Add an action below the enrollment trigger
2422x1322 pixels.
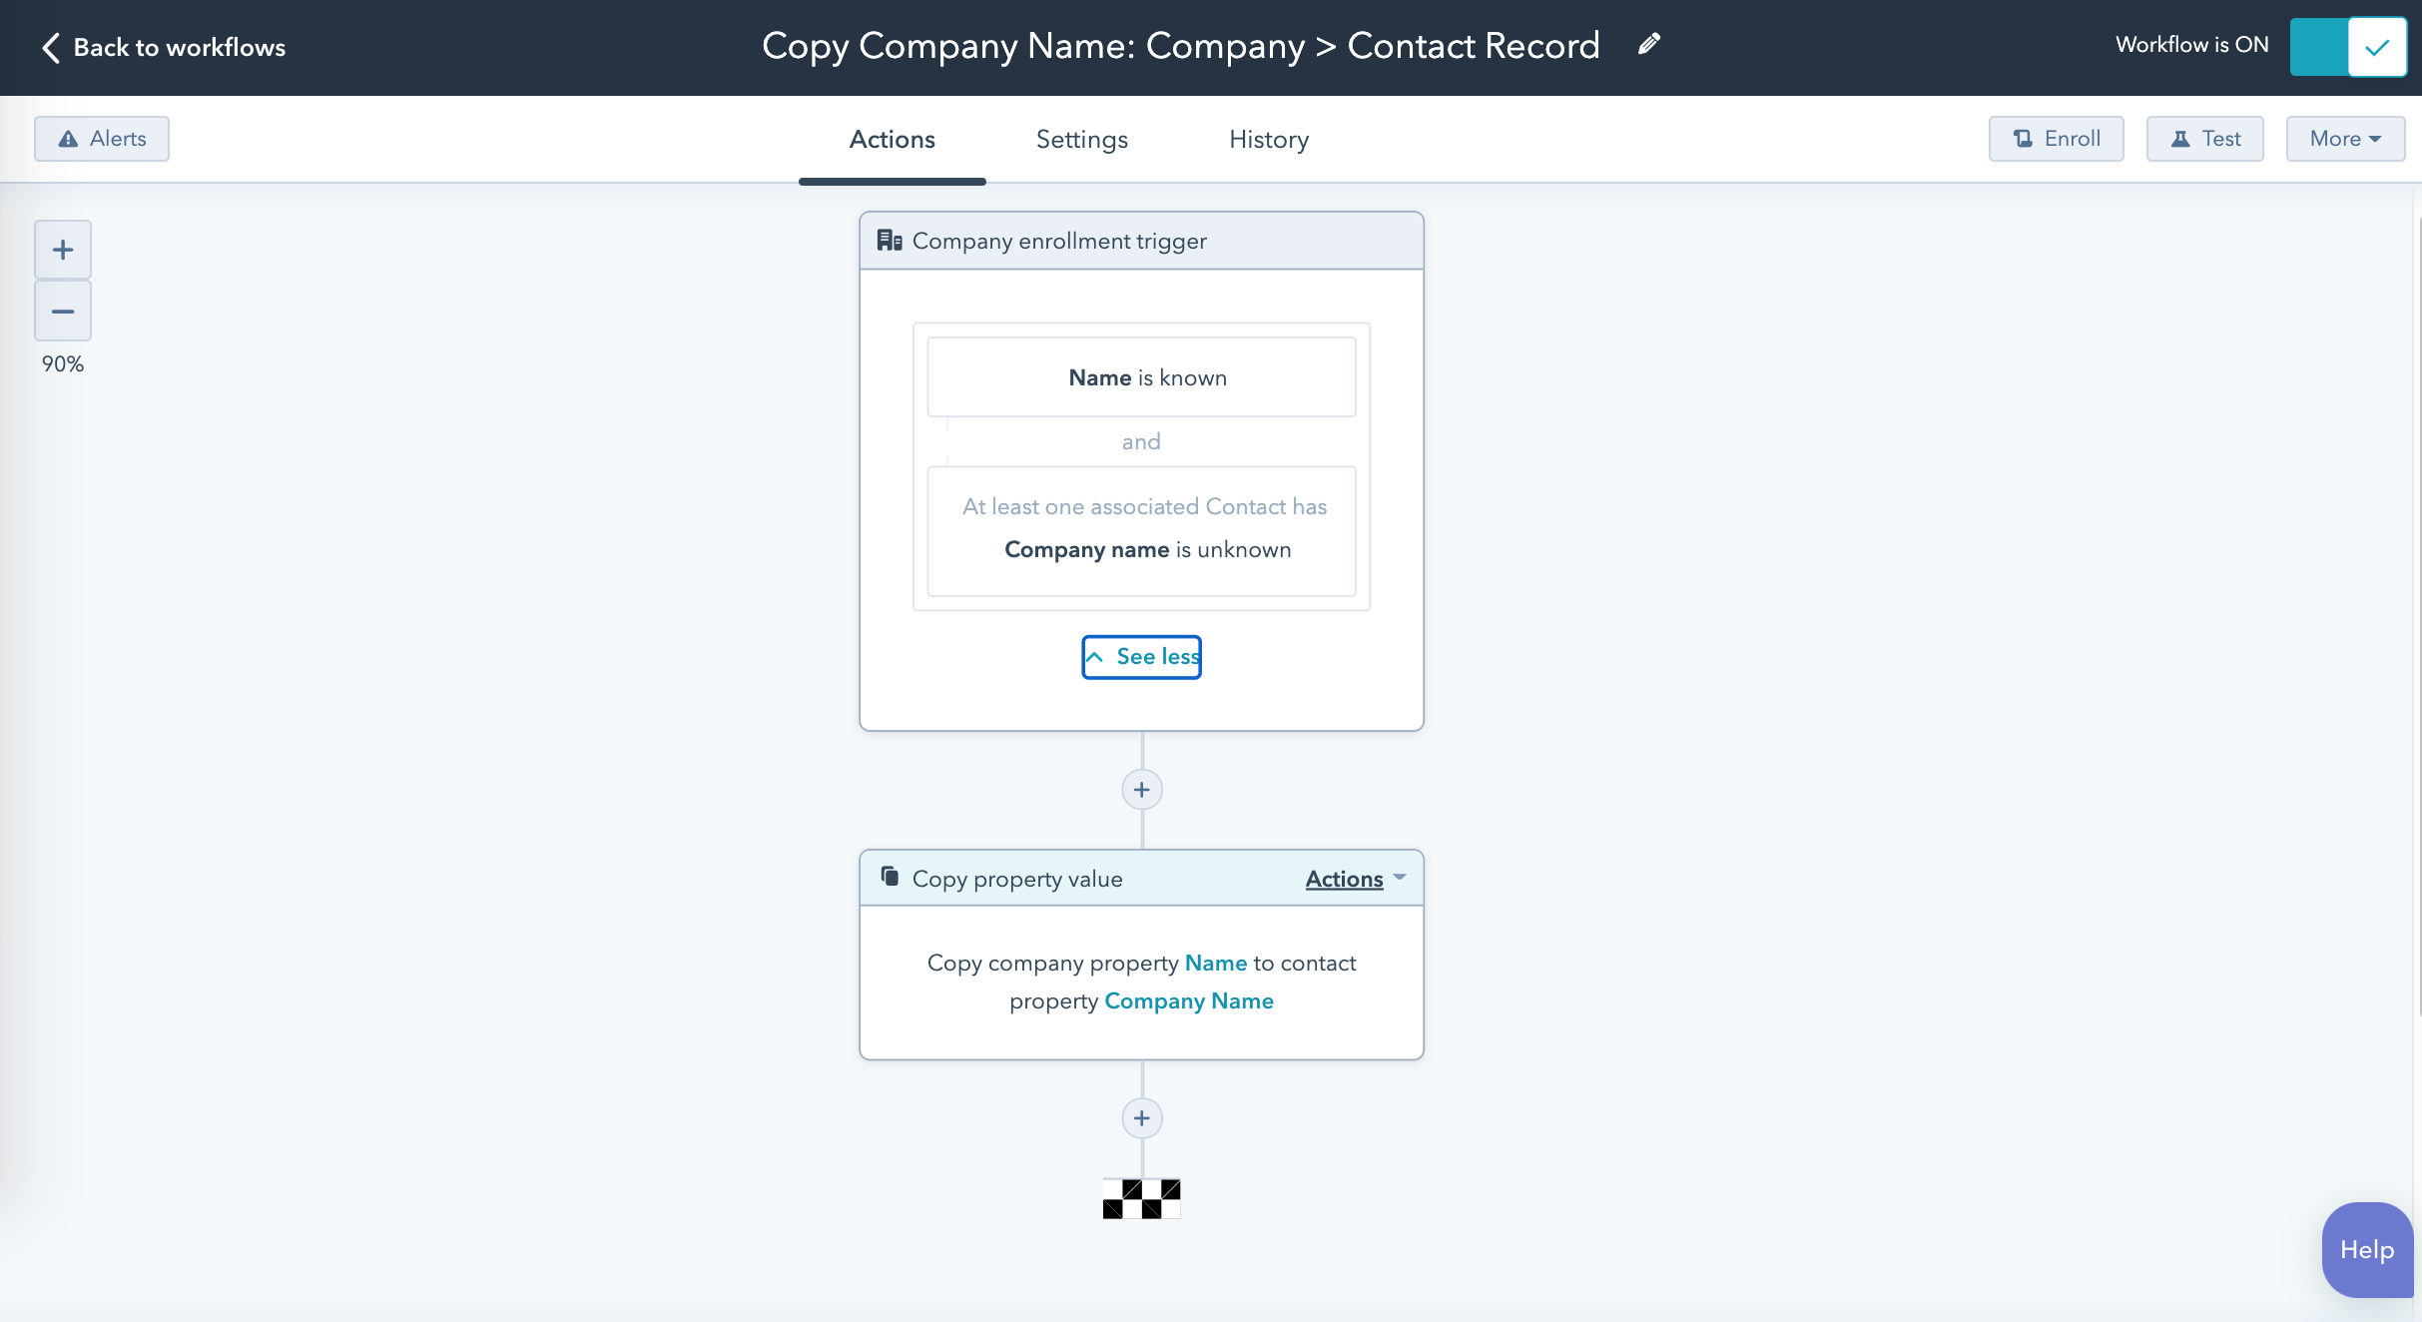(1141, 789)
